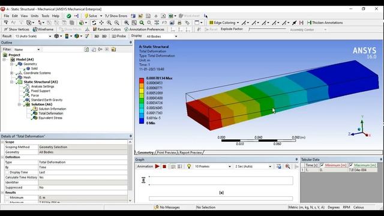The width and height of the screenshot is (384, 216).
Task: Select Equivalent Stress result
Action: tap(50, 118)
